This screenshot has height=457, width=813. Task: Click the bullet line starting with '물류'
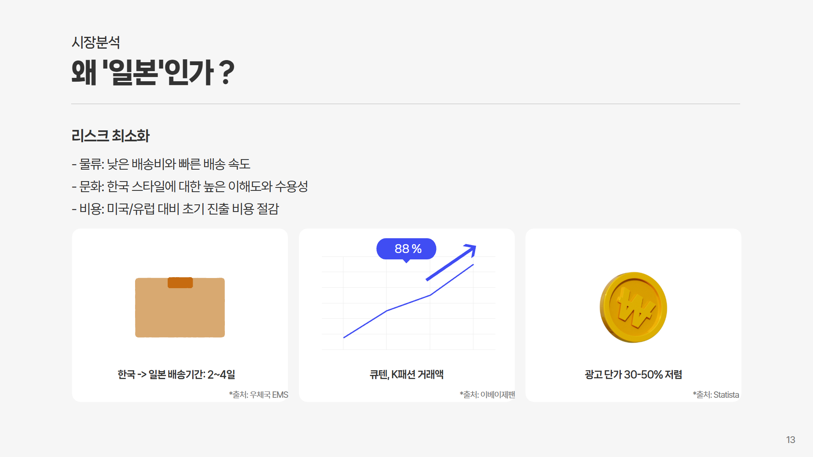pos(161,164)
